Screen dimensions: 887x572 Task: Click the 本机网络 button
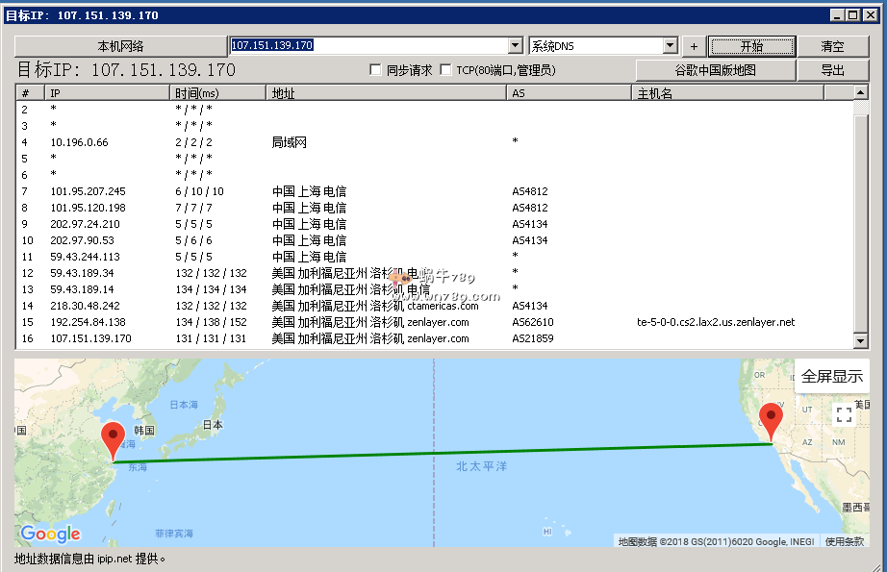[120, 46]
